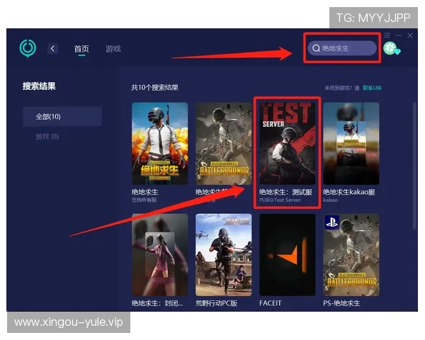
Task: Open the user avatar profile icon
Action: click(x=392, y=49)
